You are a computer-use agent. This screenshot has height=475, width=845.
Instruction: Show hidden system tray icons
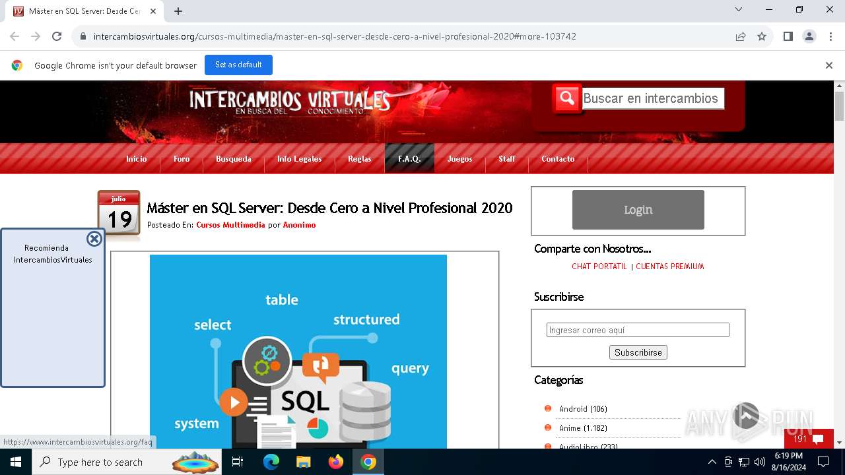(x=712, y=462)
